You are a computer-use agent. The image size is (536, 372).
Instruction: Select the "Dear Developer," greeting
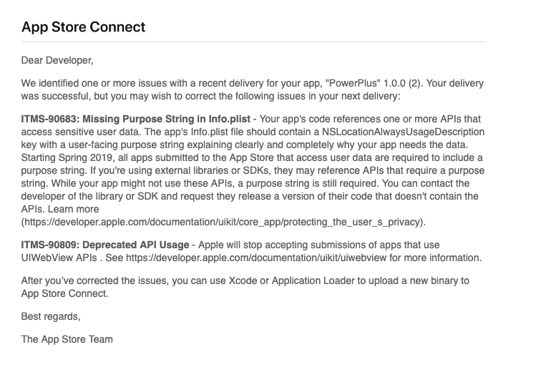(57, 61)
